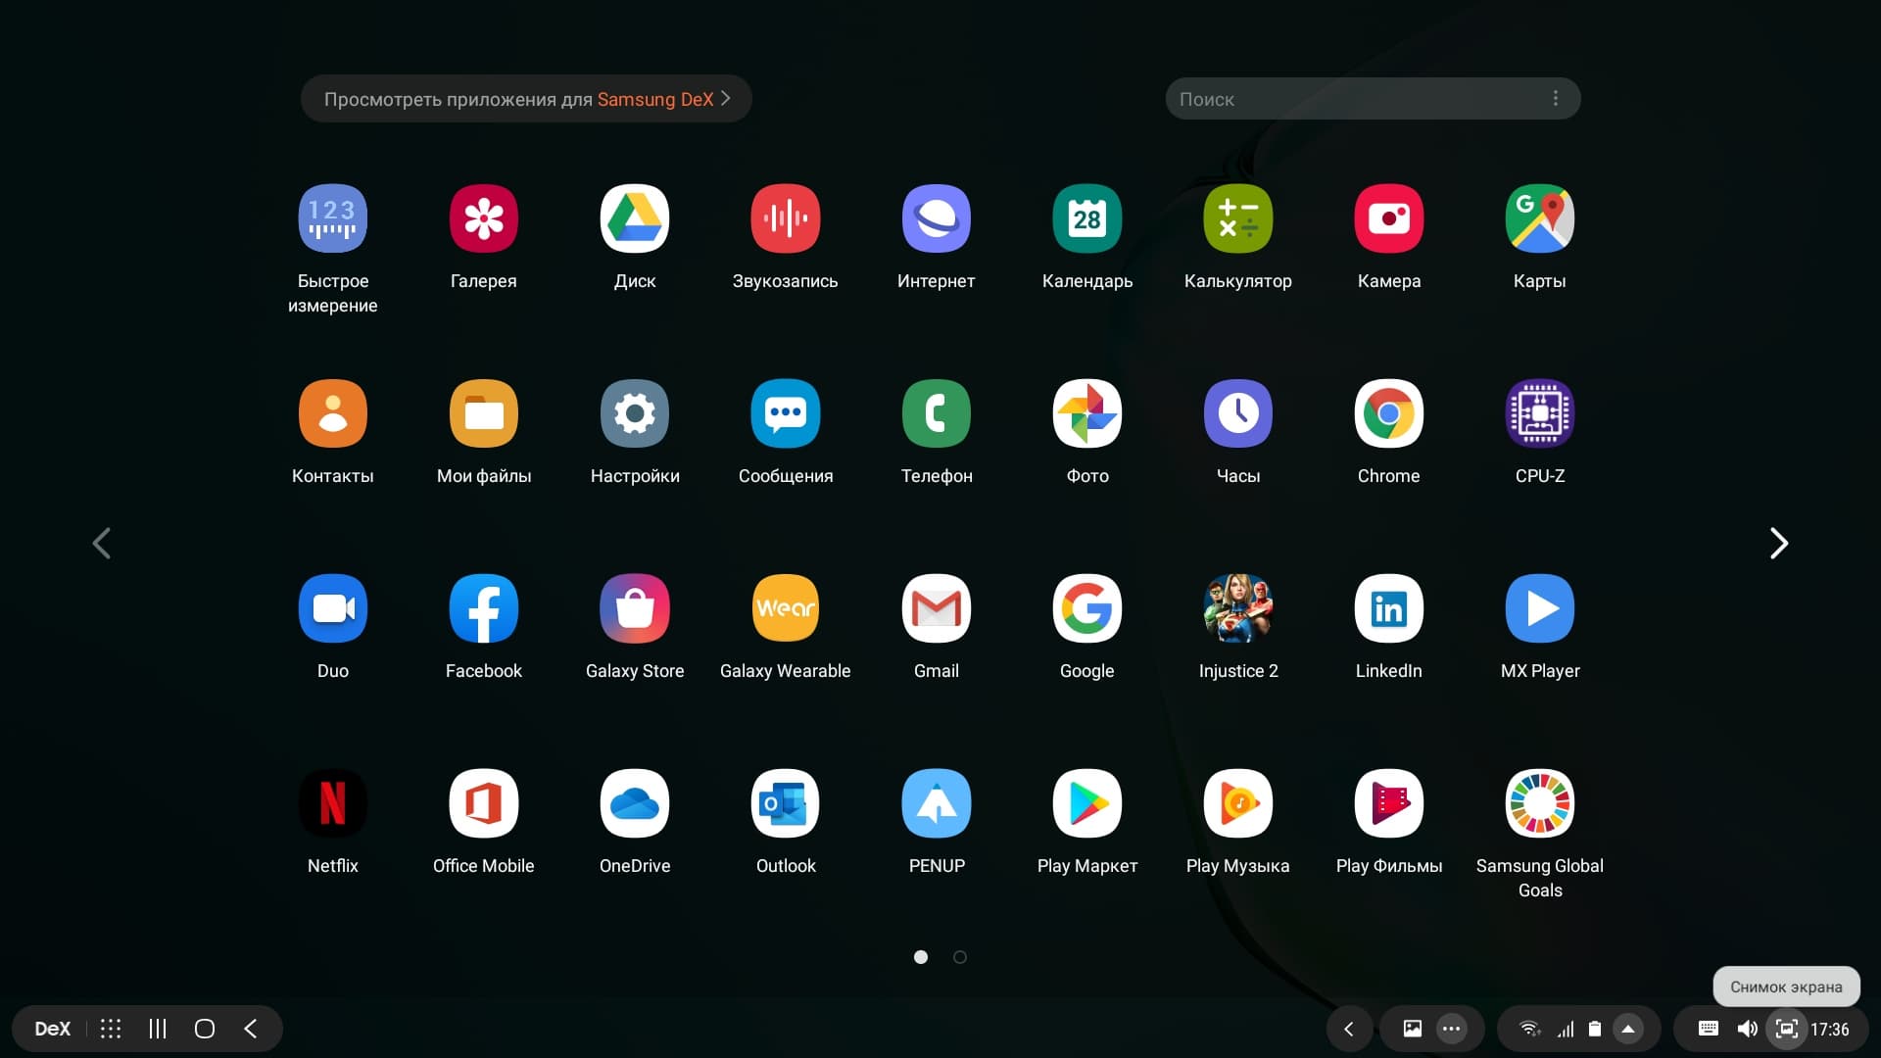Switch to the second app page dot
Screen dimensions: 1881x1058
(x=960, y=957)
